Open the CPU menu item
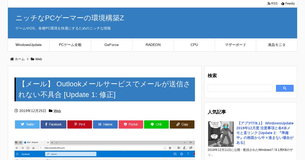This screenshot has height=160, width=305. 194,45
